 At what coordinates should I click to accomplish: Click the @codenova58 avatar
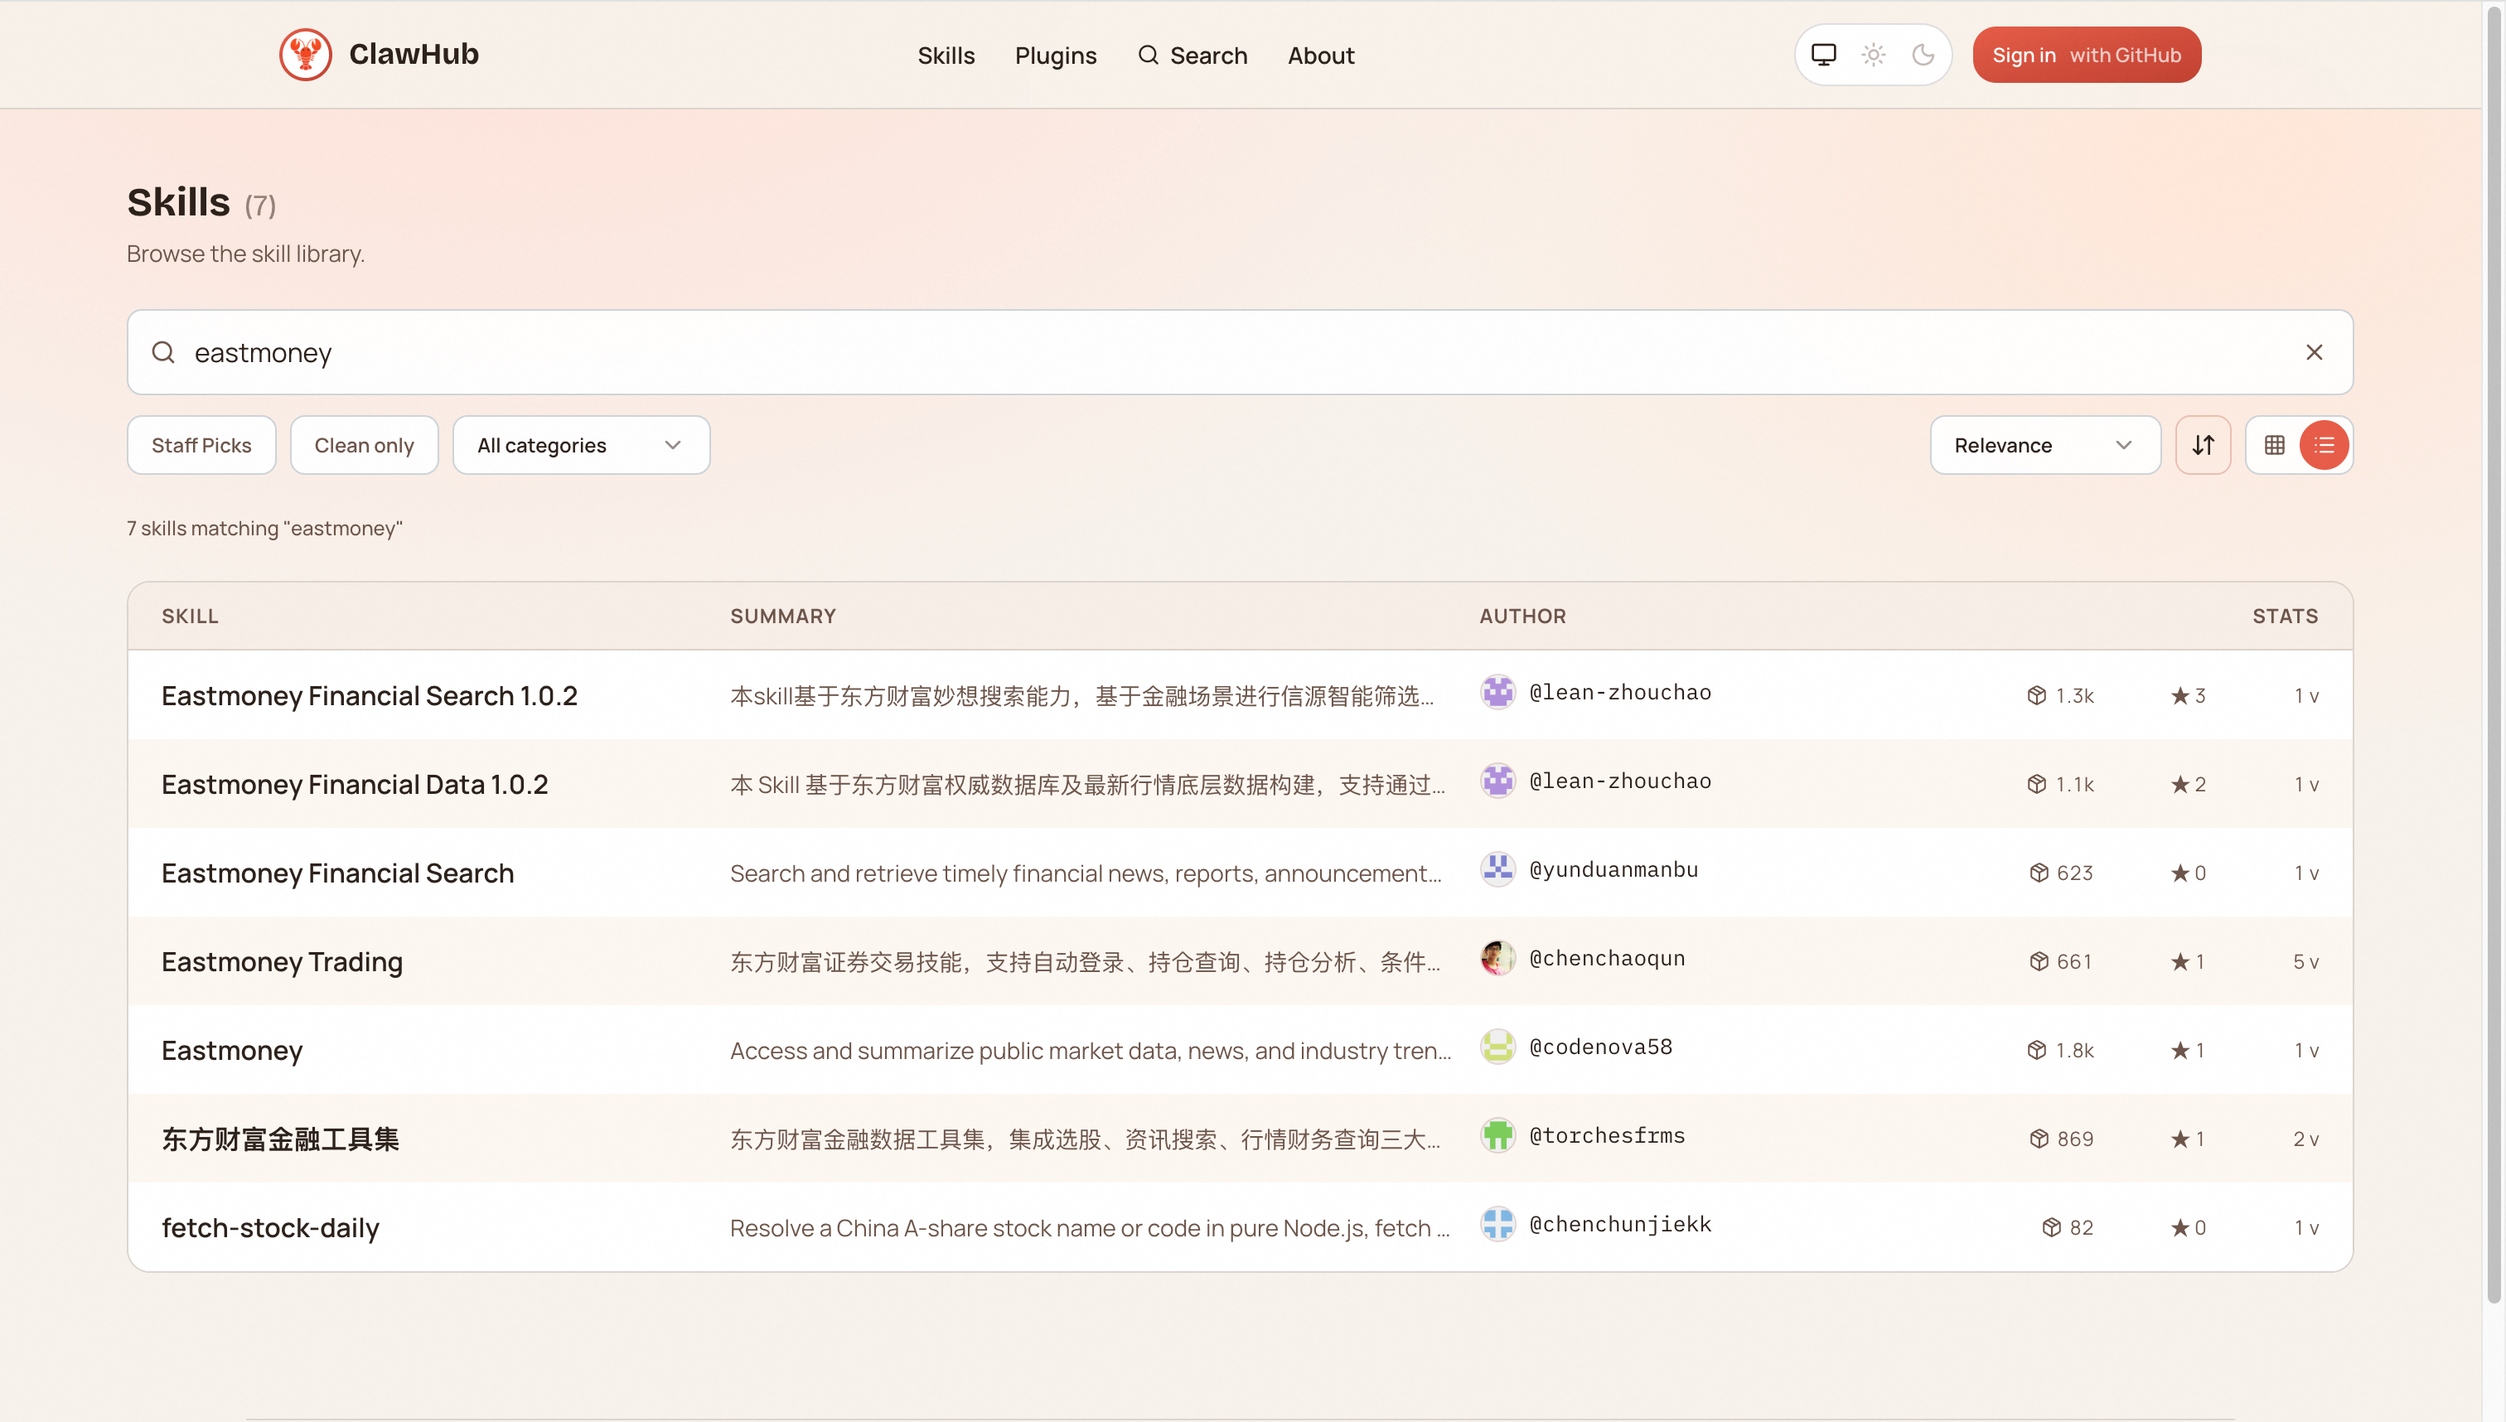click(1497, 1047)
